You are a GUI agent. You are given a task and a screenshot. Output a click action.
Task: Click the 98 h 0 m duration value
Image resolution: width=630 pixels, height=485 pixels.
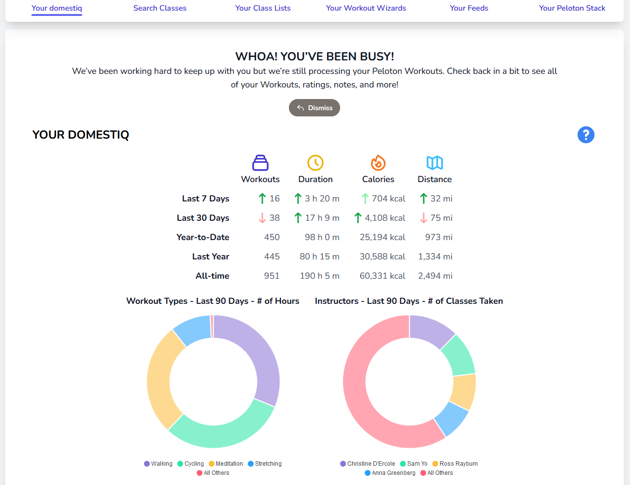[x=322, y=237]
